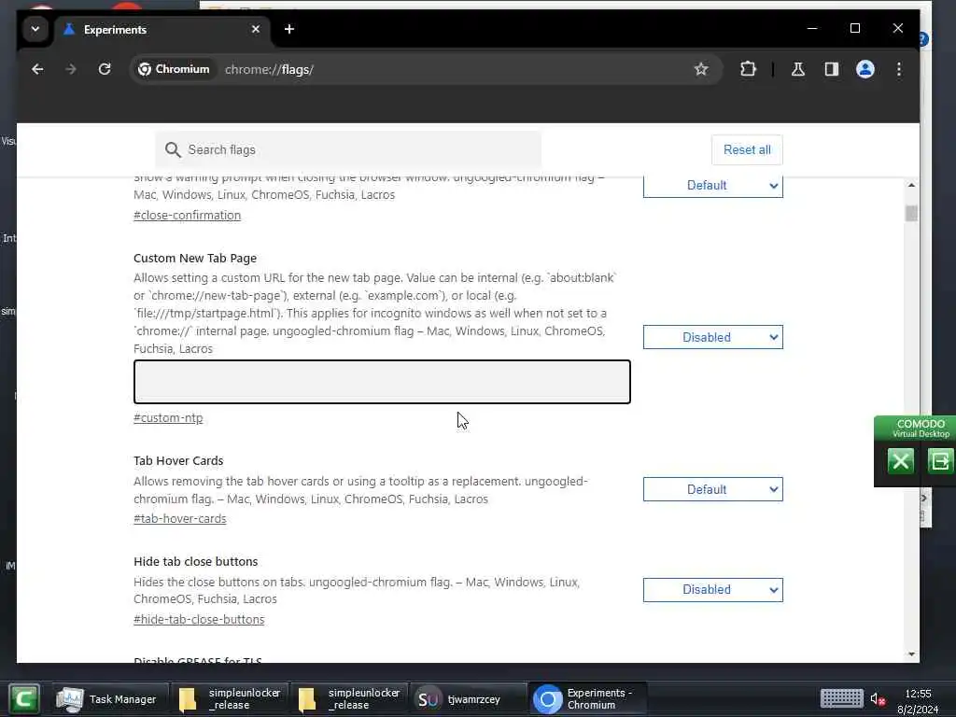Viewport: 956px width, 717px height.
Task: Click the Reset all button
Action: click(747, 150)
